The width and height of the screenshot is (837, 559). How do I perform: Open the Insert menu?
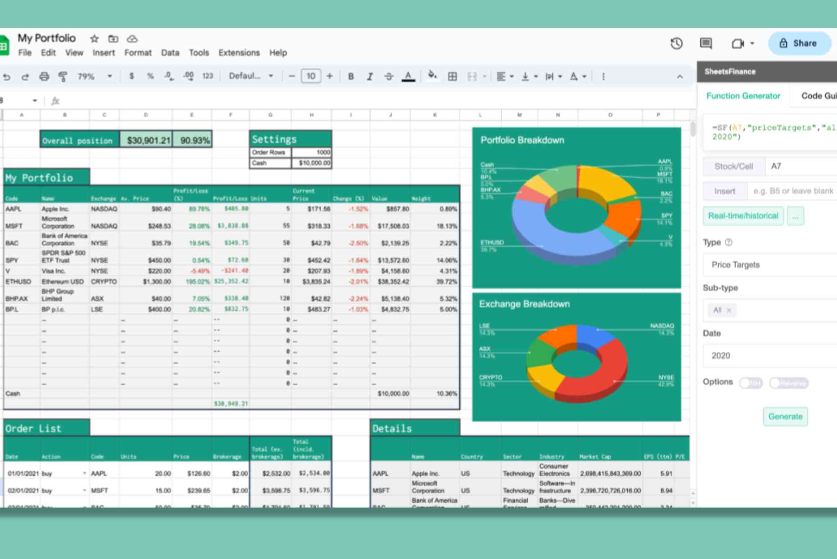(x=104, y=53)
